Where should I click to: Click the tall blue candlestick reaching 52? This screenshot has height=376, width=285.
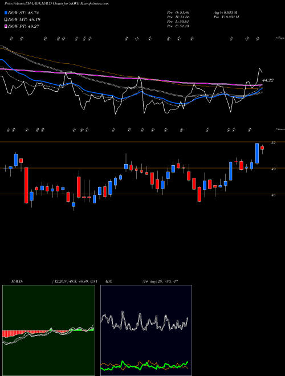(x=257, y=153)
